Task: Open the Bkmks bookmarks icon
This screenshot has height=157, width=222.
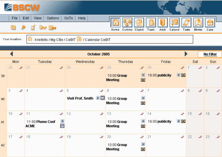Action: pyautogui.click(x=198, y=23)
